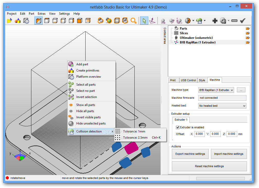The width and height of the screenshot is (259, 188).
Task: Pick Tolerance: 1mm submenu item
Action: 140,131
